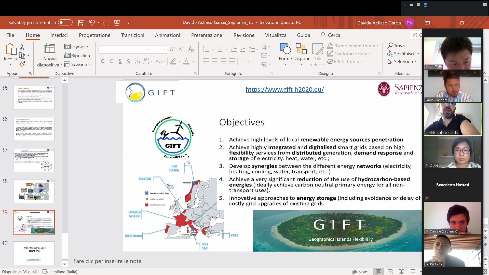Click the Format Painter brush icon
The height and width of the screenshot is (275, 489).
click(x=22, y=64)
